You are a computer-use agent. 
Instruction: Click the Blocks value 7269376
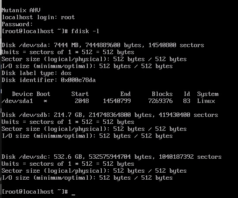pos(160,101)
